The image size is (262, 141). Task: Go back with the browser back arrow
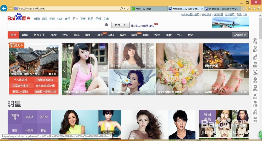[4, 8]
